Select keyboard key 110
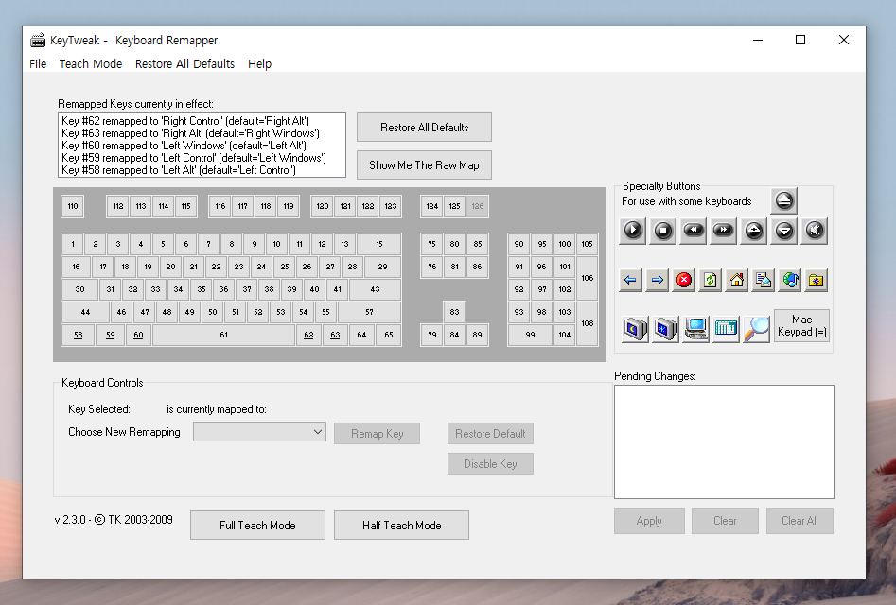This screenshot has height=605, width=896. click(73, 206)
